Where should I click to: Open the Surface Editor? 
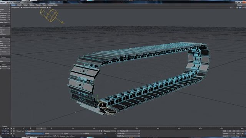click(x=5, y=14)
